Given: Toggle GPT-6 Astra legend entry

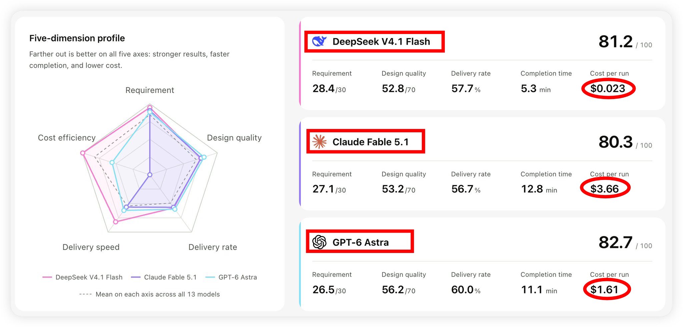Looking at the screenshot, I should click(231, 277).
